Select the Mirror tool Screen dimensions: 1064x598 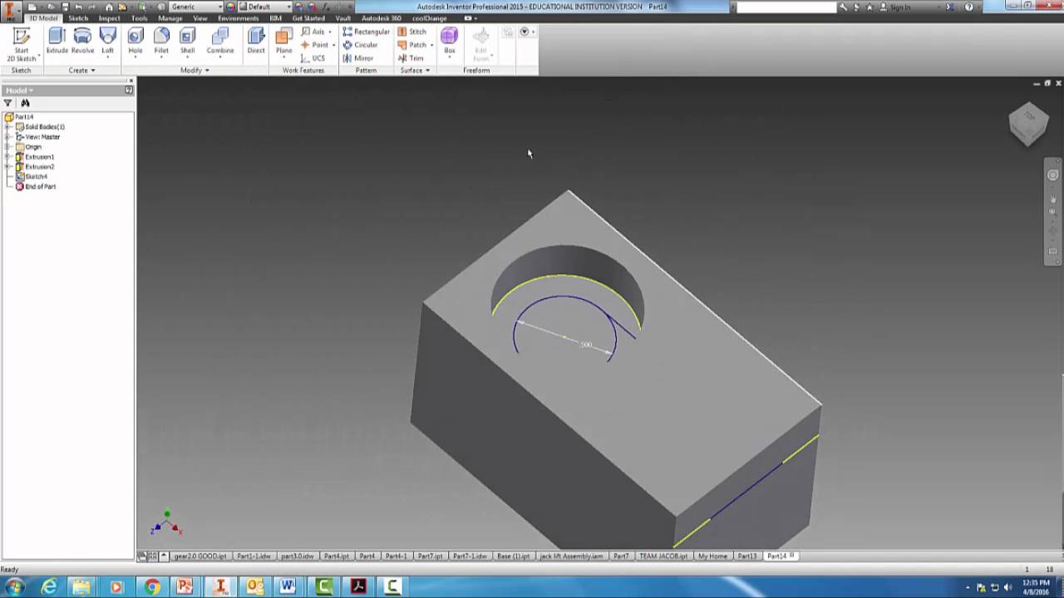tap(358, 58)
